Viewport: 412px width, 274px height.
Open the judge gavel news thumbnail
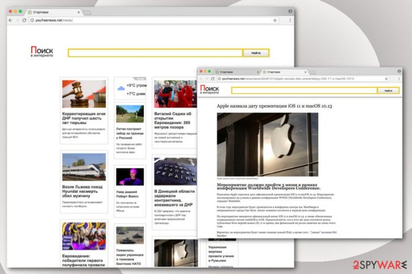84,94
